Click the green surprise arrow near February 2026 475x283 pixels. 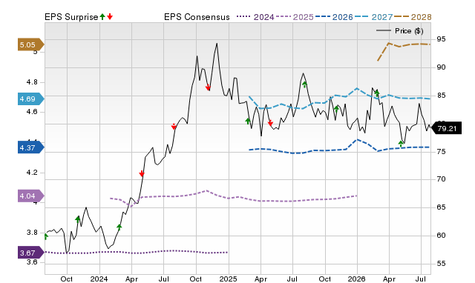tap(377, 93)
